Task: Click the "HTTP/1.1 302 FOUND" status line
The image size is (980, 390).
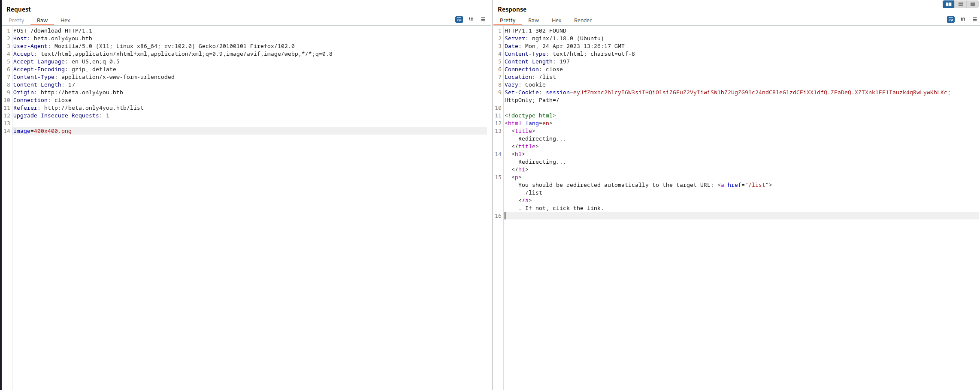Action: click(535, 31)
